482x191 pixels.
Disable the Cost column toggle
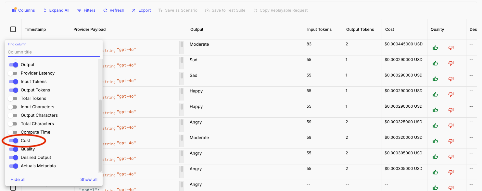pos(13,141)
